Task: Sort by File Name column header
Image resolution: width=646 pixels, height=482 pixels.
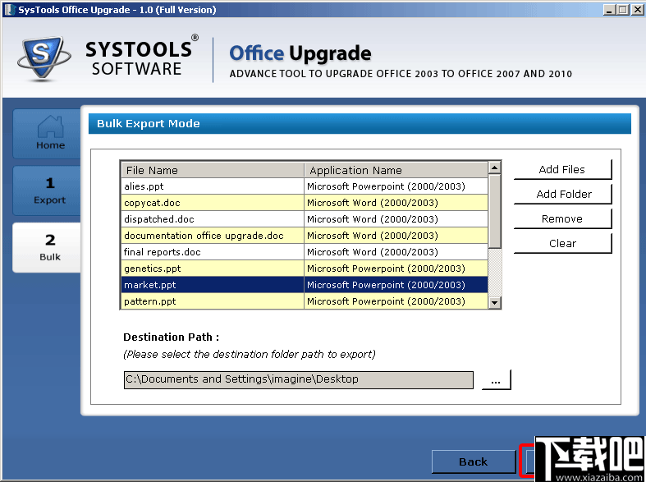Action: 213,170
